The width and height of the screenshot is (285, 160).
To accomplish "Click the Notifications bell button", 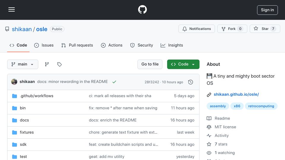I will [x=197, y=29].
